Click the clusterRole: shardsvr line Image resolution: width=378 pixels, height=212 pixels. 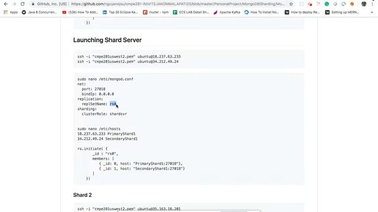[x=105, y=114]
